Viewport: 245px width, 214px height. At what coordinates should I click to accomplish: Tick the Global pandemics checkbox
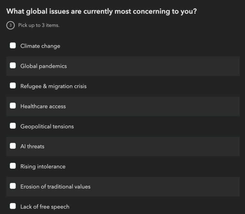click(13, 66)
